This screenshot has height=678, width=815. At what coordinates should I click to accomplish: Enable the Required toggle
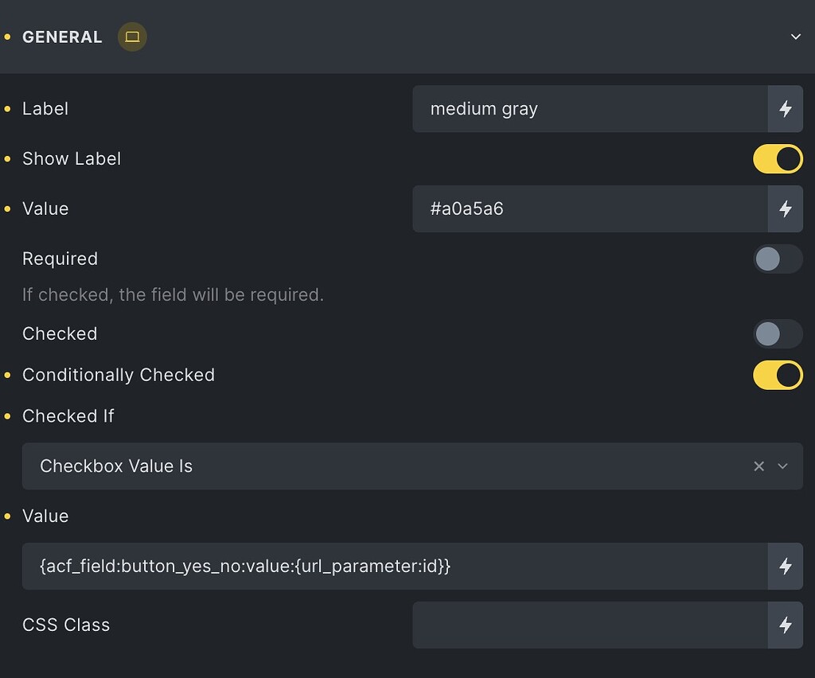tap(778, 259)
